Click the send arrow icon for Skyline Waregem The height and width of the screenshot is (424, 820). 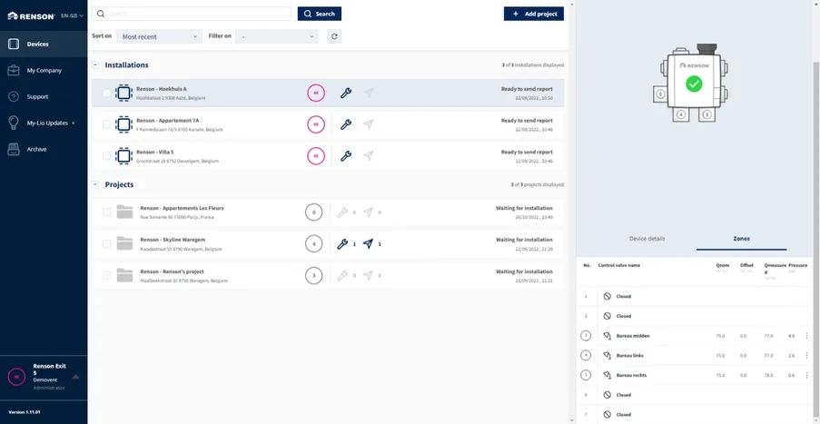[368, 243]
